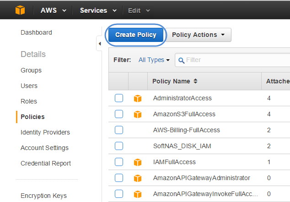
Task: Open Credential Report in the sidebar
Action: [46, 163]
